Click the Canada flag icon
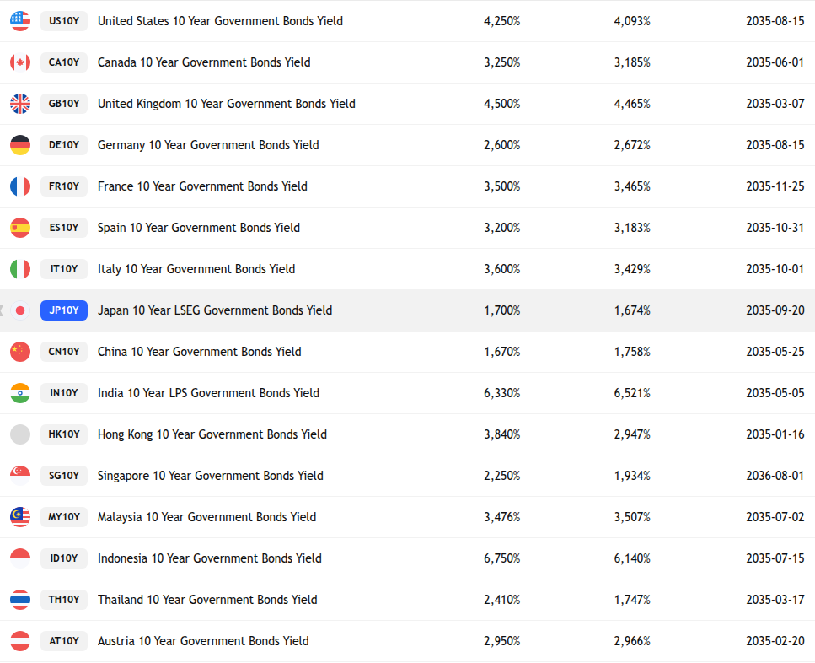 coord(20,62)
